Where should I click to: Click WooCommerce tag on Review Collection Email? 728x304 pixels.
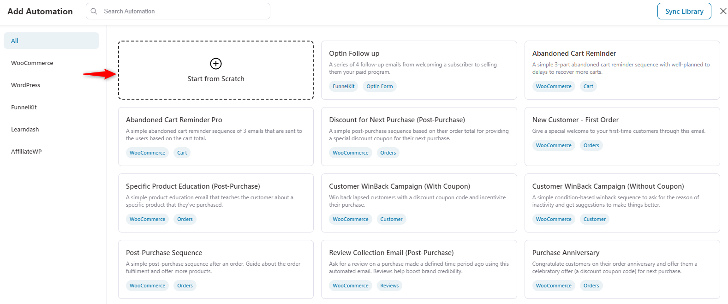351,286
